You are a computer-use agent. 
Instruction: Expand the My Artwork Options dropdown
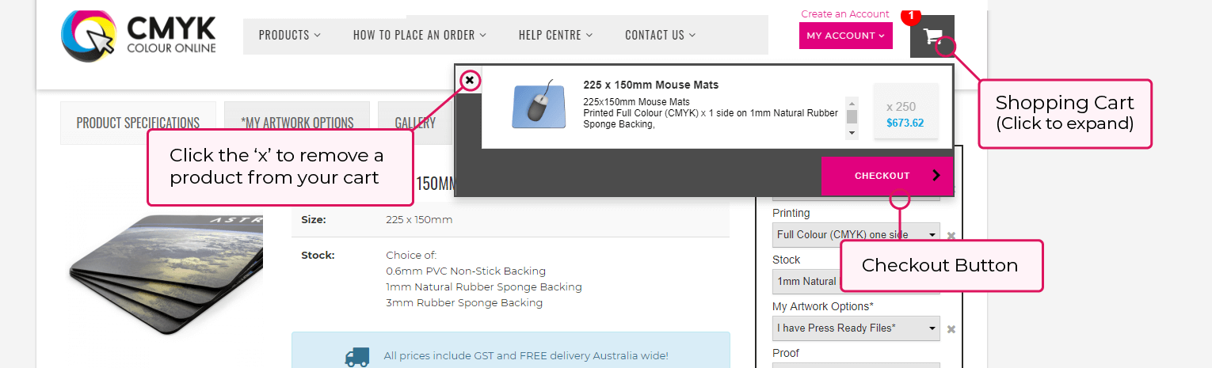point(856,328)
